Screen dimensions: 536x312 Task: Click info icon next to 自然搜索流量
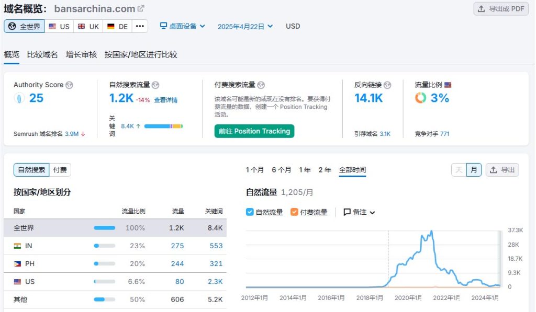point(155,85)
